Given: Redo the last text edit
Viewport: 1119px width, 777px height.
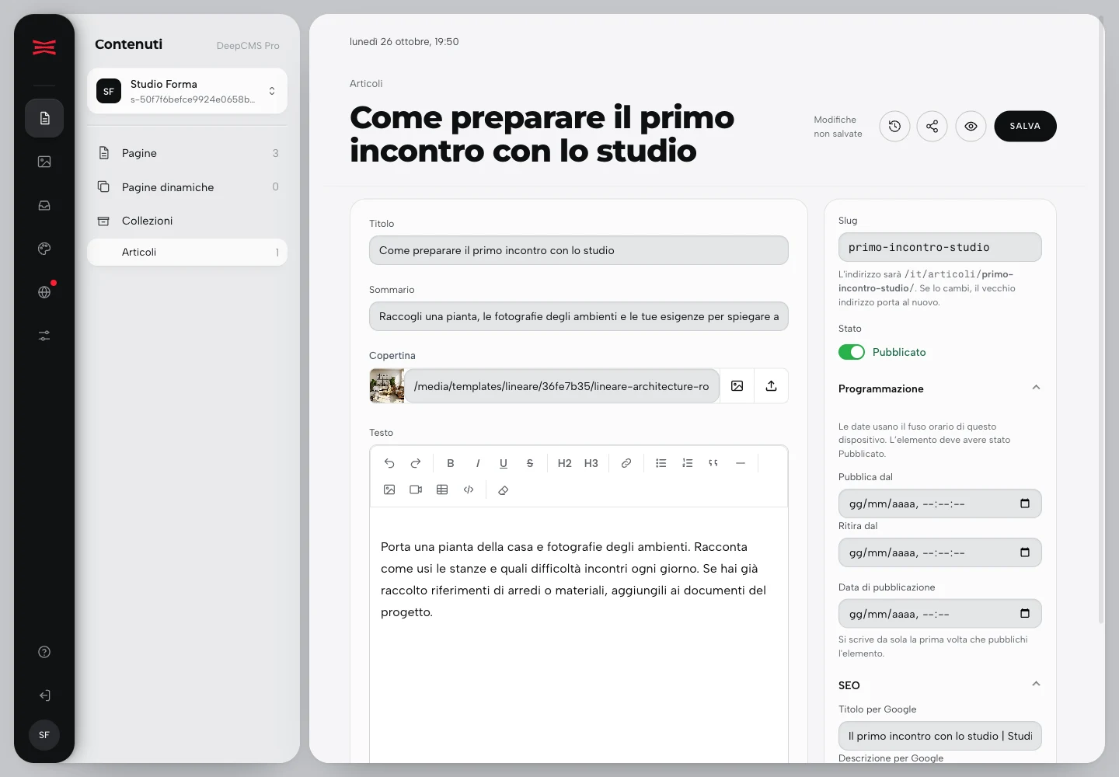Looking at the screenshot, I should click(416, 463).
